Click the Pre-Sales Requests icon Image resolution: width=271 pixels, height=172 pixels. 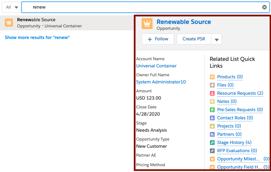(212, 110)
